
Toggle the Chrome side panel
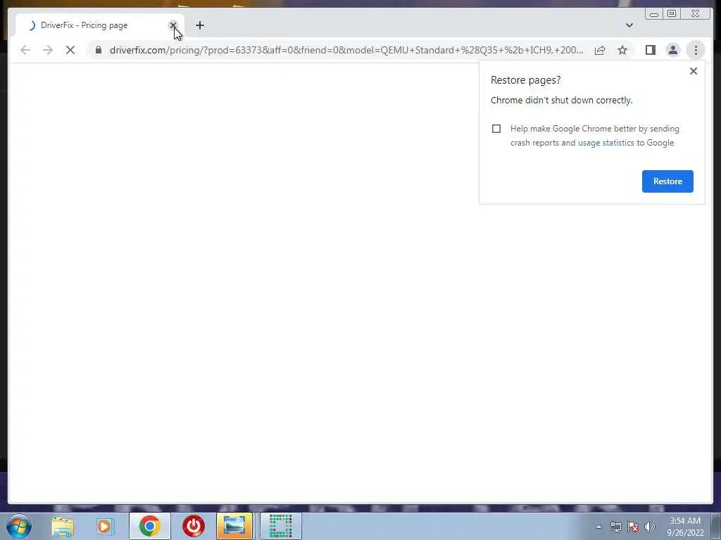(650, 50)
